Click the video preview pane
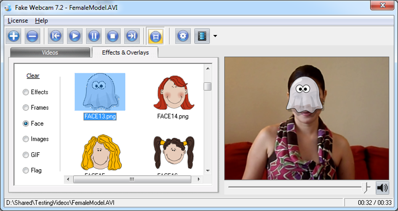The width and height of the screenshot is (398, 211). 307,118
